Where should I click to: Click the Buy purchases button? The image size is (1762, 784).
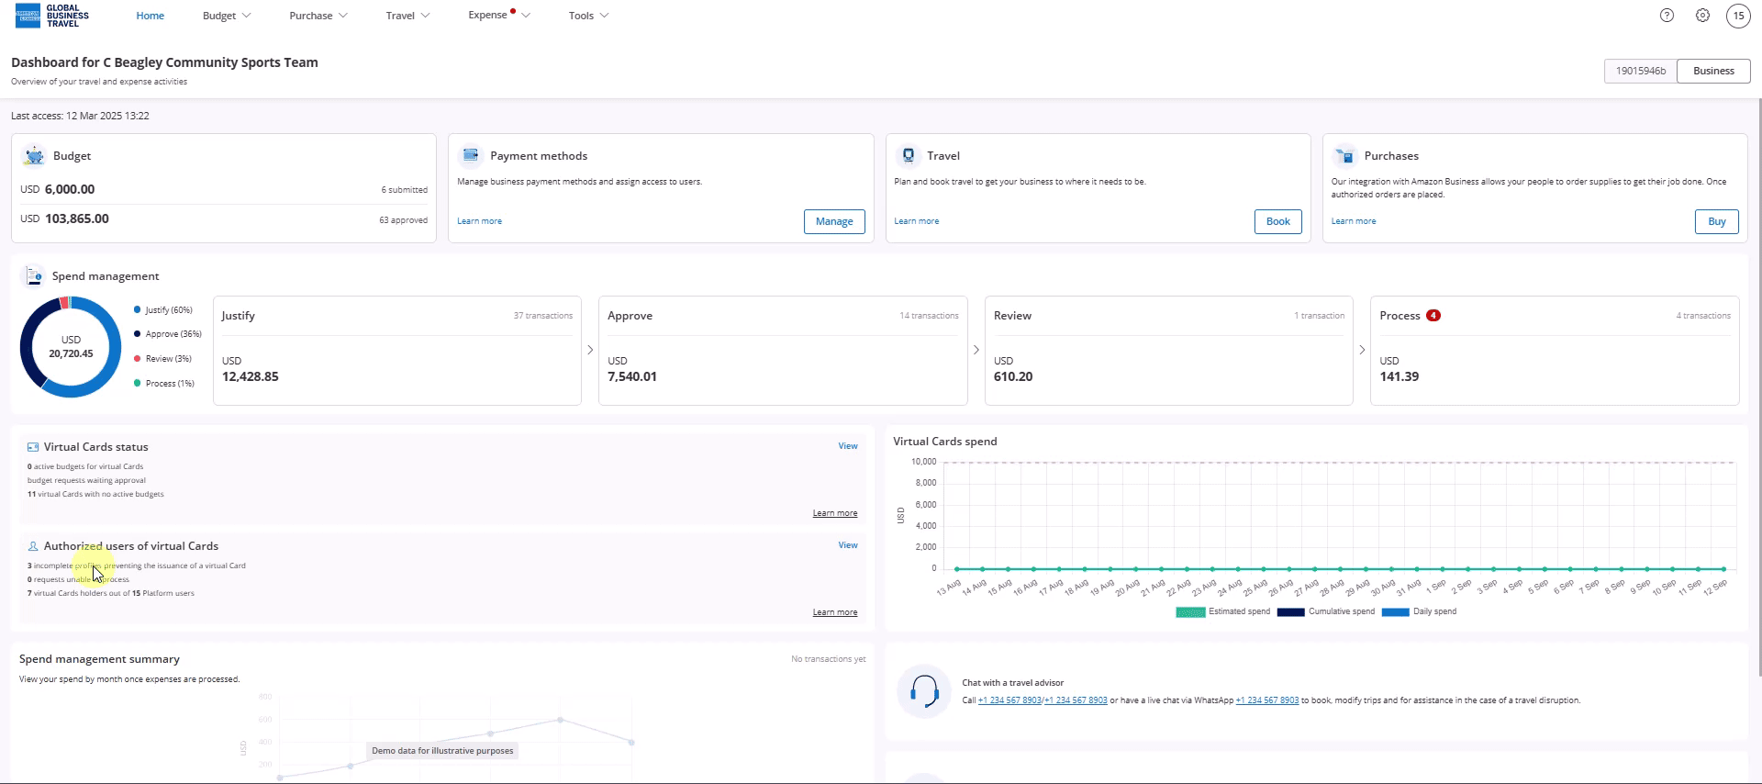tap(1717, 221)
